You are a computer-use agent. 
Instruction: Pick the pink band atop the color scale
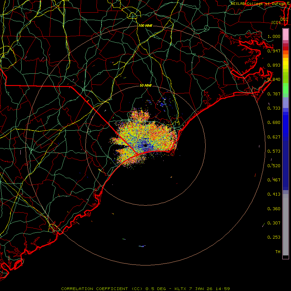(286, 35)
